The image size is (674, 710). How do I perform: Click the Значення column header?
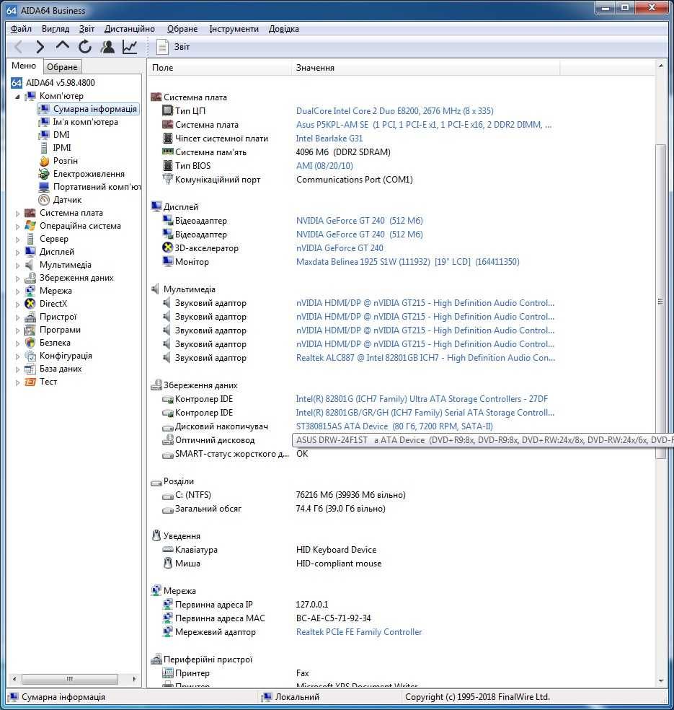click(425, 68)
